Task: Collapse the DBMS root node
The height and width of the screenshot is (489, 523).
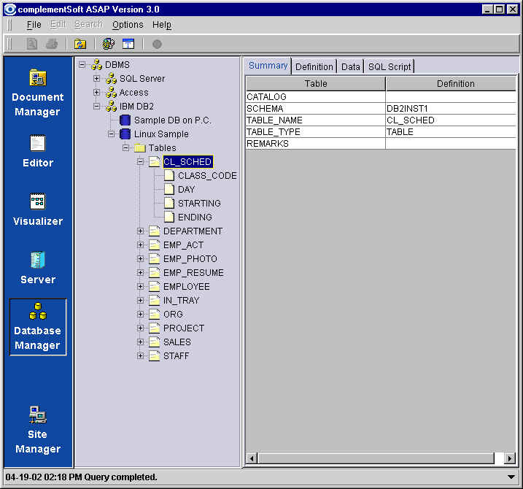Action: click(82, 64)
